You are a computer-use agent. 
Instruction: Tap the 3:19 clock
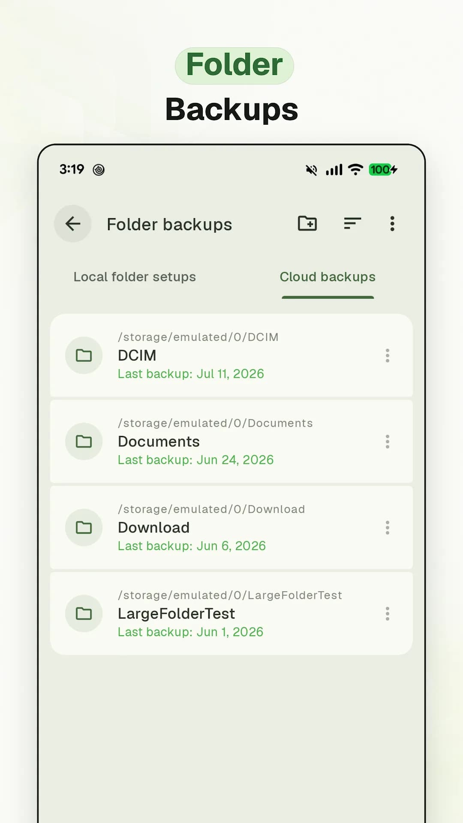(72, 169)
